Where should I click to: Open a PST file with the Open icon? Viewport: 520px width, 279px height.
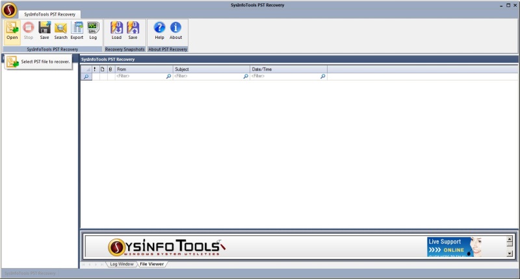coord(12,30)
